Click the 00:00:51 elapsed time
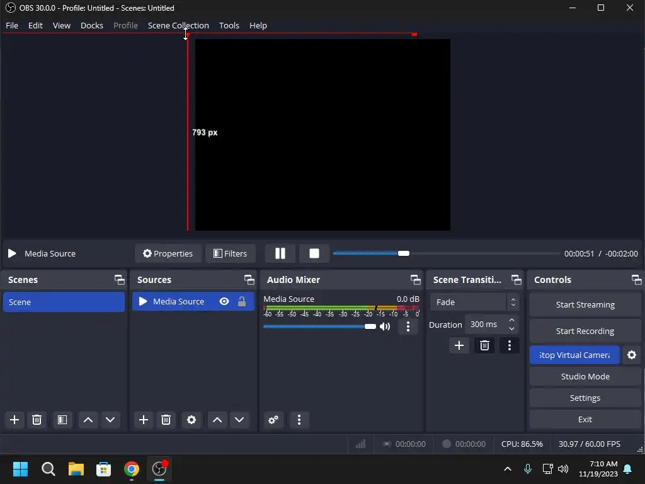This screenshot has height=484, width=645. tap(579, 254)
